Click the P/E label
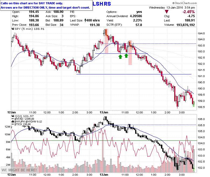This screenshot has height=177, width=210. point(72,12)
